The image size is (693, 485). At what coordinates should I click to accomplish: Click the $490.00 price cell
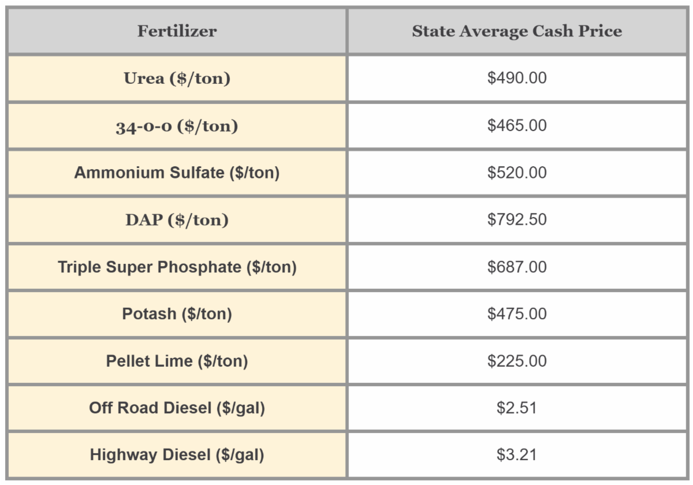tap(517, 79)
